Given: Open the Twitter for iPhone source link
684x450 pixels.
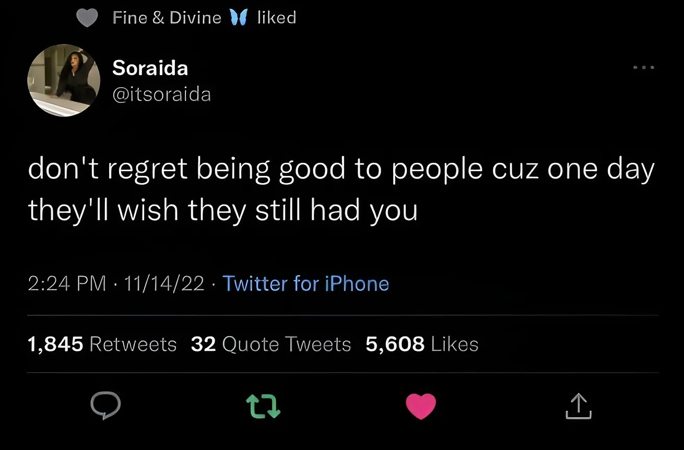Looking at the screenshot, I should click(x=305, y=283).
